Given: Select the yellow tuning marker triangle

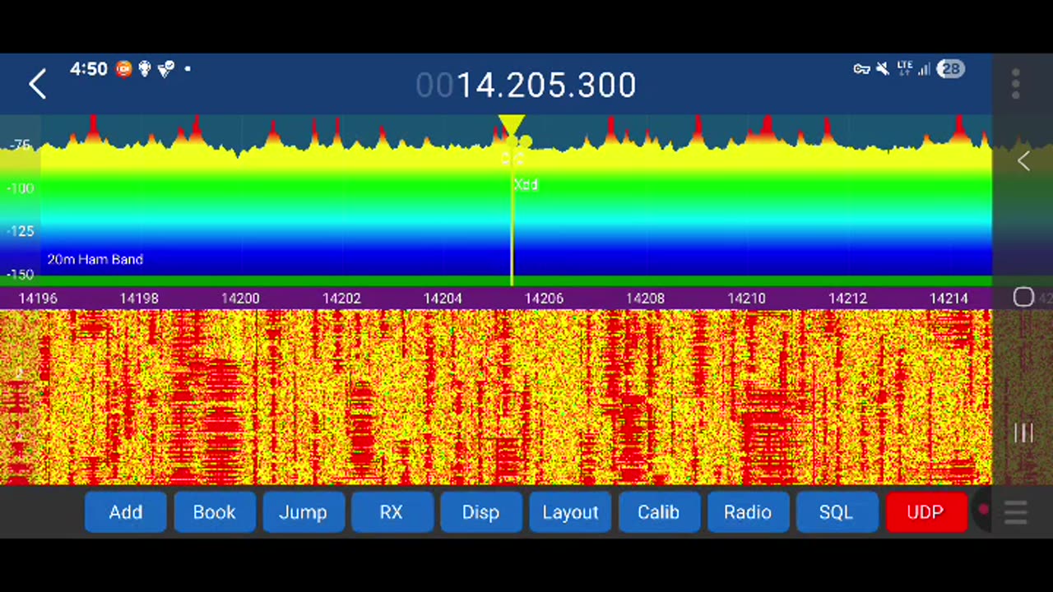Looking at the screenshot, I should (x=511, y=126).
